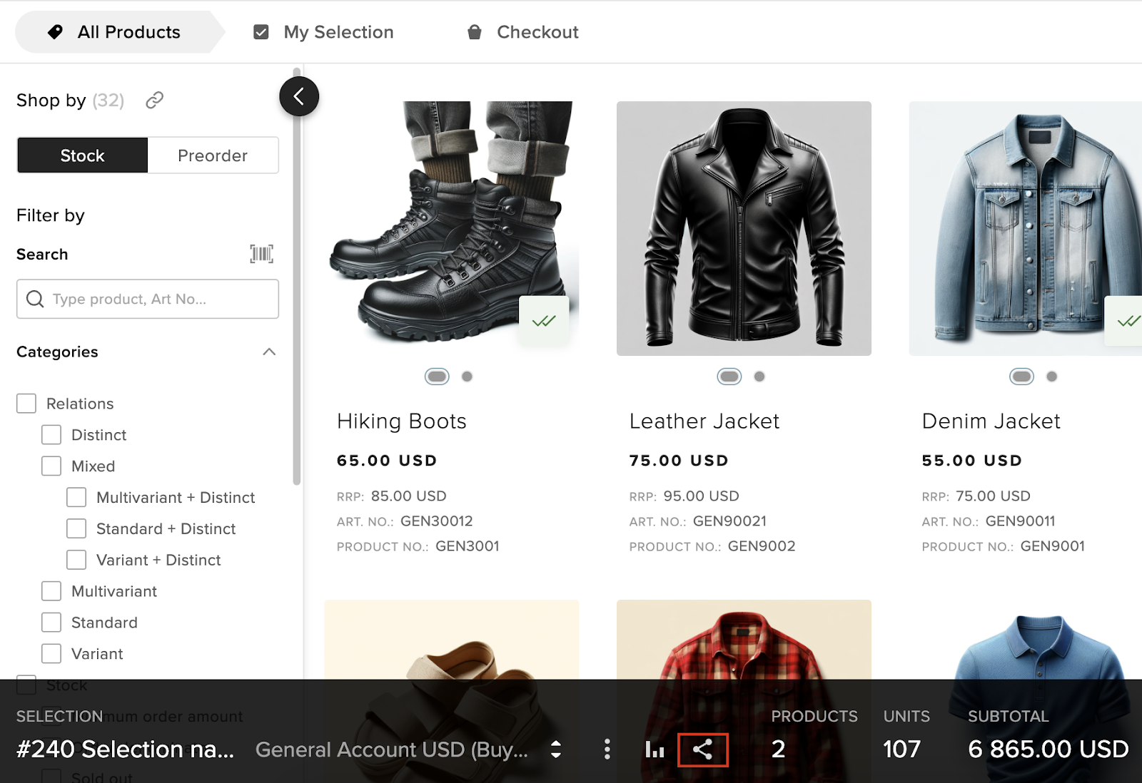Click the product search input field

click(x=148, y=299)
